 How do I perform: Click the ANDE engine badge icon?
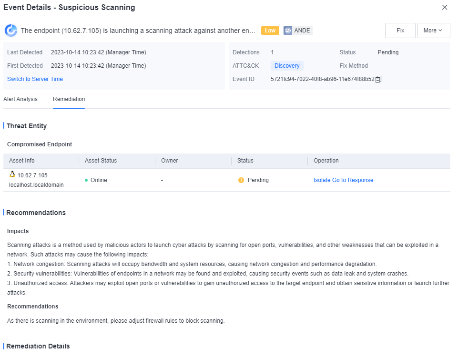pos(288,31)
